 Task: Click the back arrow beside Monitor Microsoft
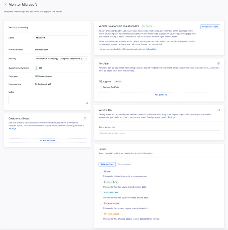coord(6,5)
